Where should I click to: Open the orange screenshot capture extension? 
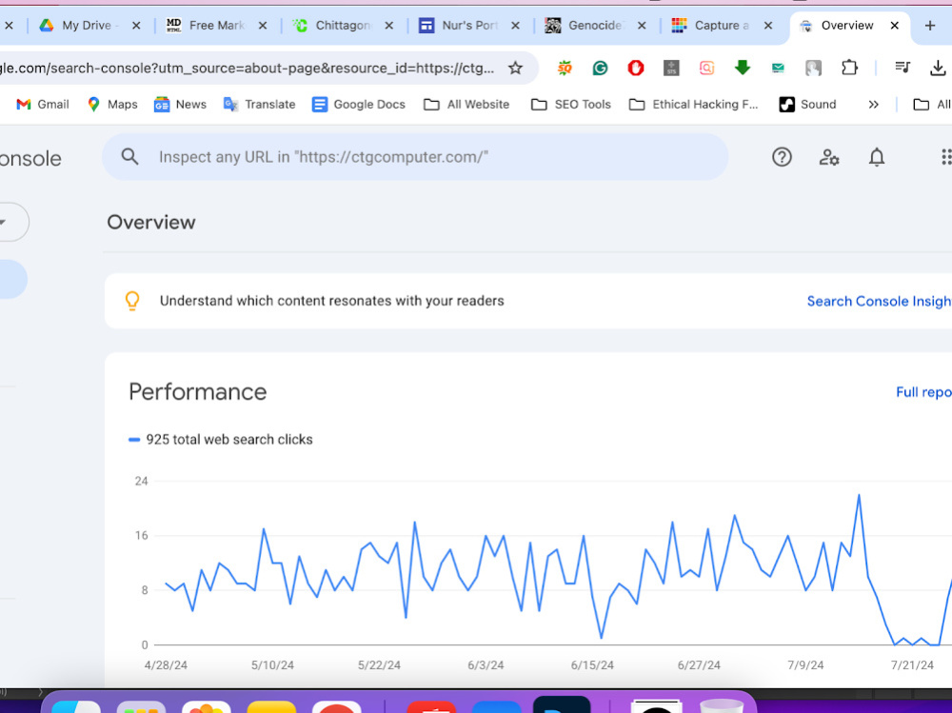point(706,68)
